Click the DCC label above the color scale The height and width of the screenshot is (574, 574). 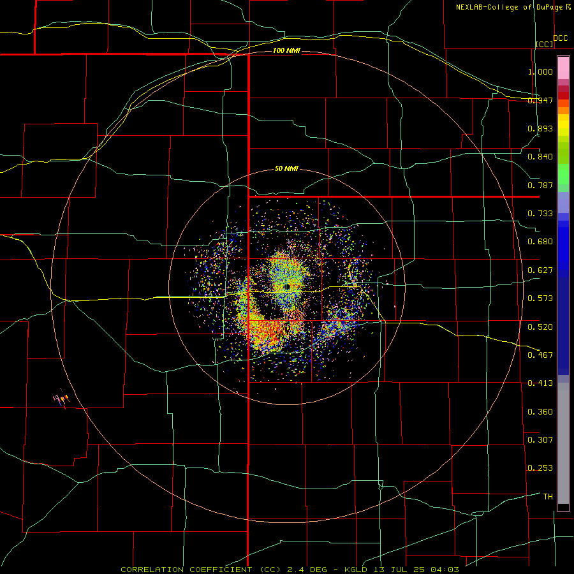tap(560, 38)
